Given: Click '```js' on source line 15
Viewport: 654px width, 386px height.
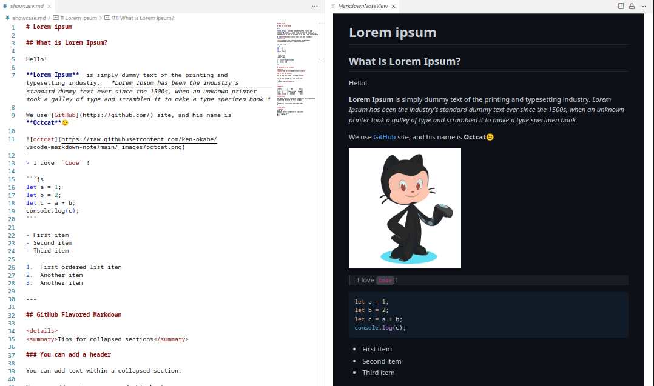Looking at the screenshot, I should 35,179.
